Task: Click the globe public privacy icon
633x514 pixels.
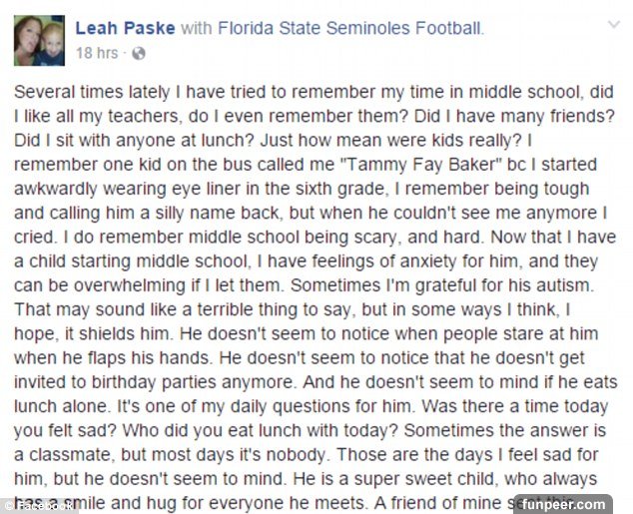Action: coord(137,52)
